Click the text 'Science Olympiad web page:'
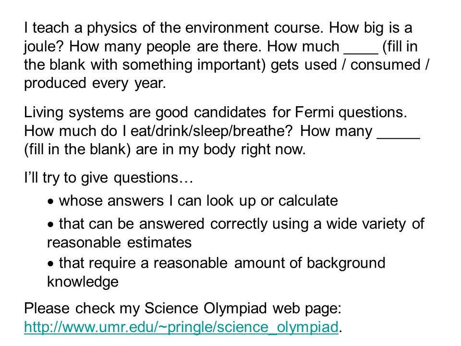Screen dimensions: 461x346 [243, 309]
